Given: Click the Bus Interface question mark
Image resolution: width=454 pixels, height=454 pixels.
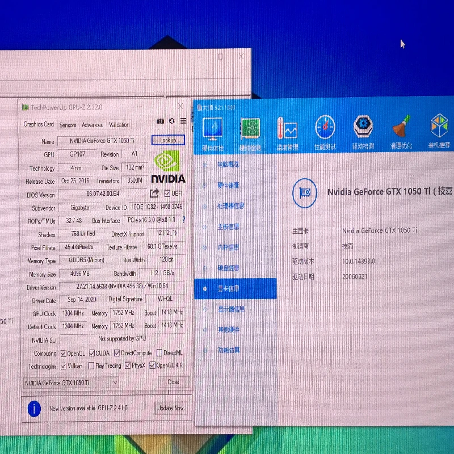Looking at the screenshot, I should click(x=183, y=220).
